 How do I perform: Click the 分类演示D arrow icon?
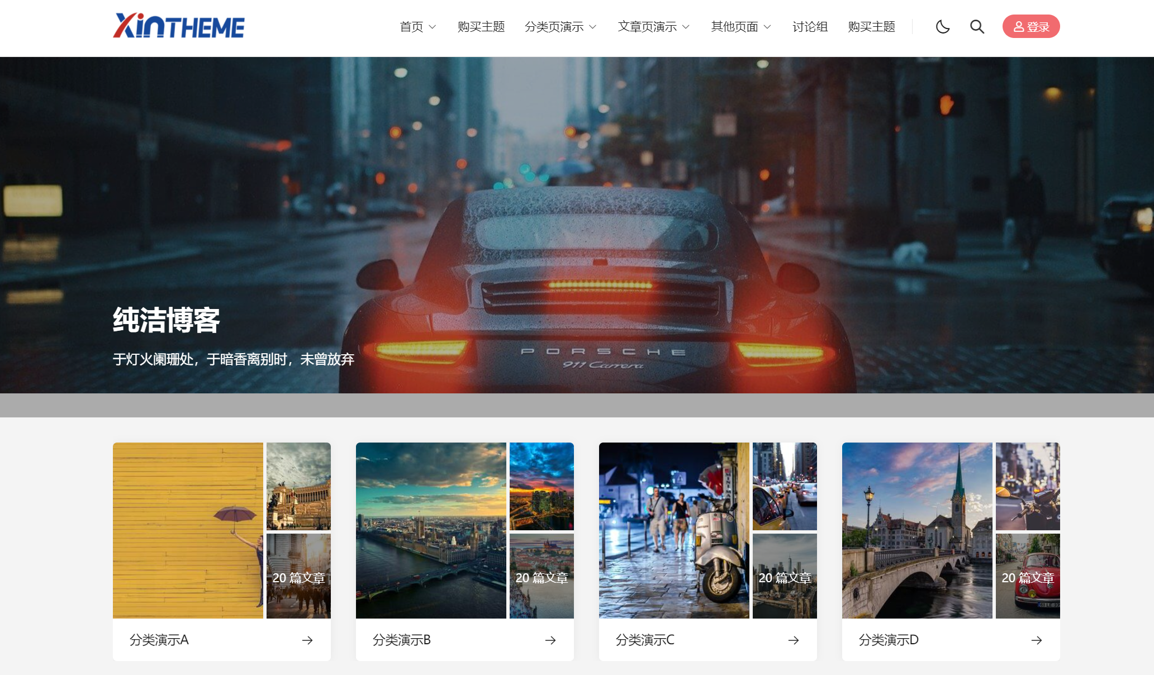pyautogui.click(x=1037, y=640)
